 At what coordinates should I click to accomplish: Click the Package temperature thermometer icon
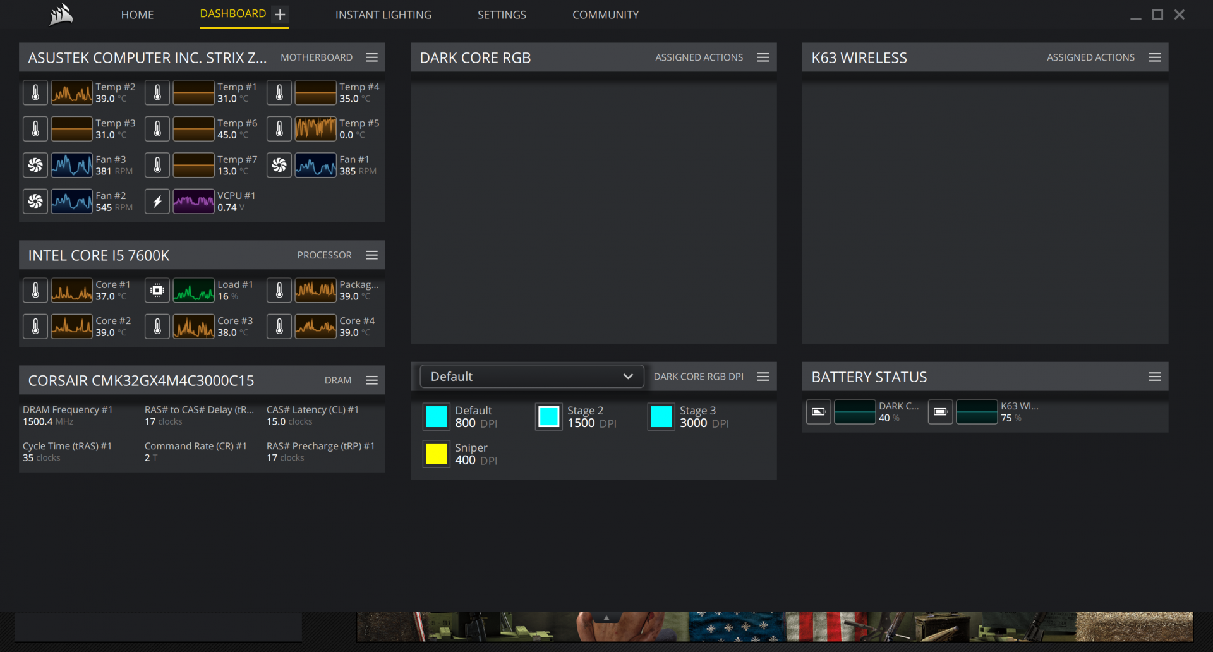click(x=279, y=291)
